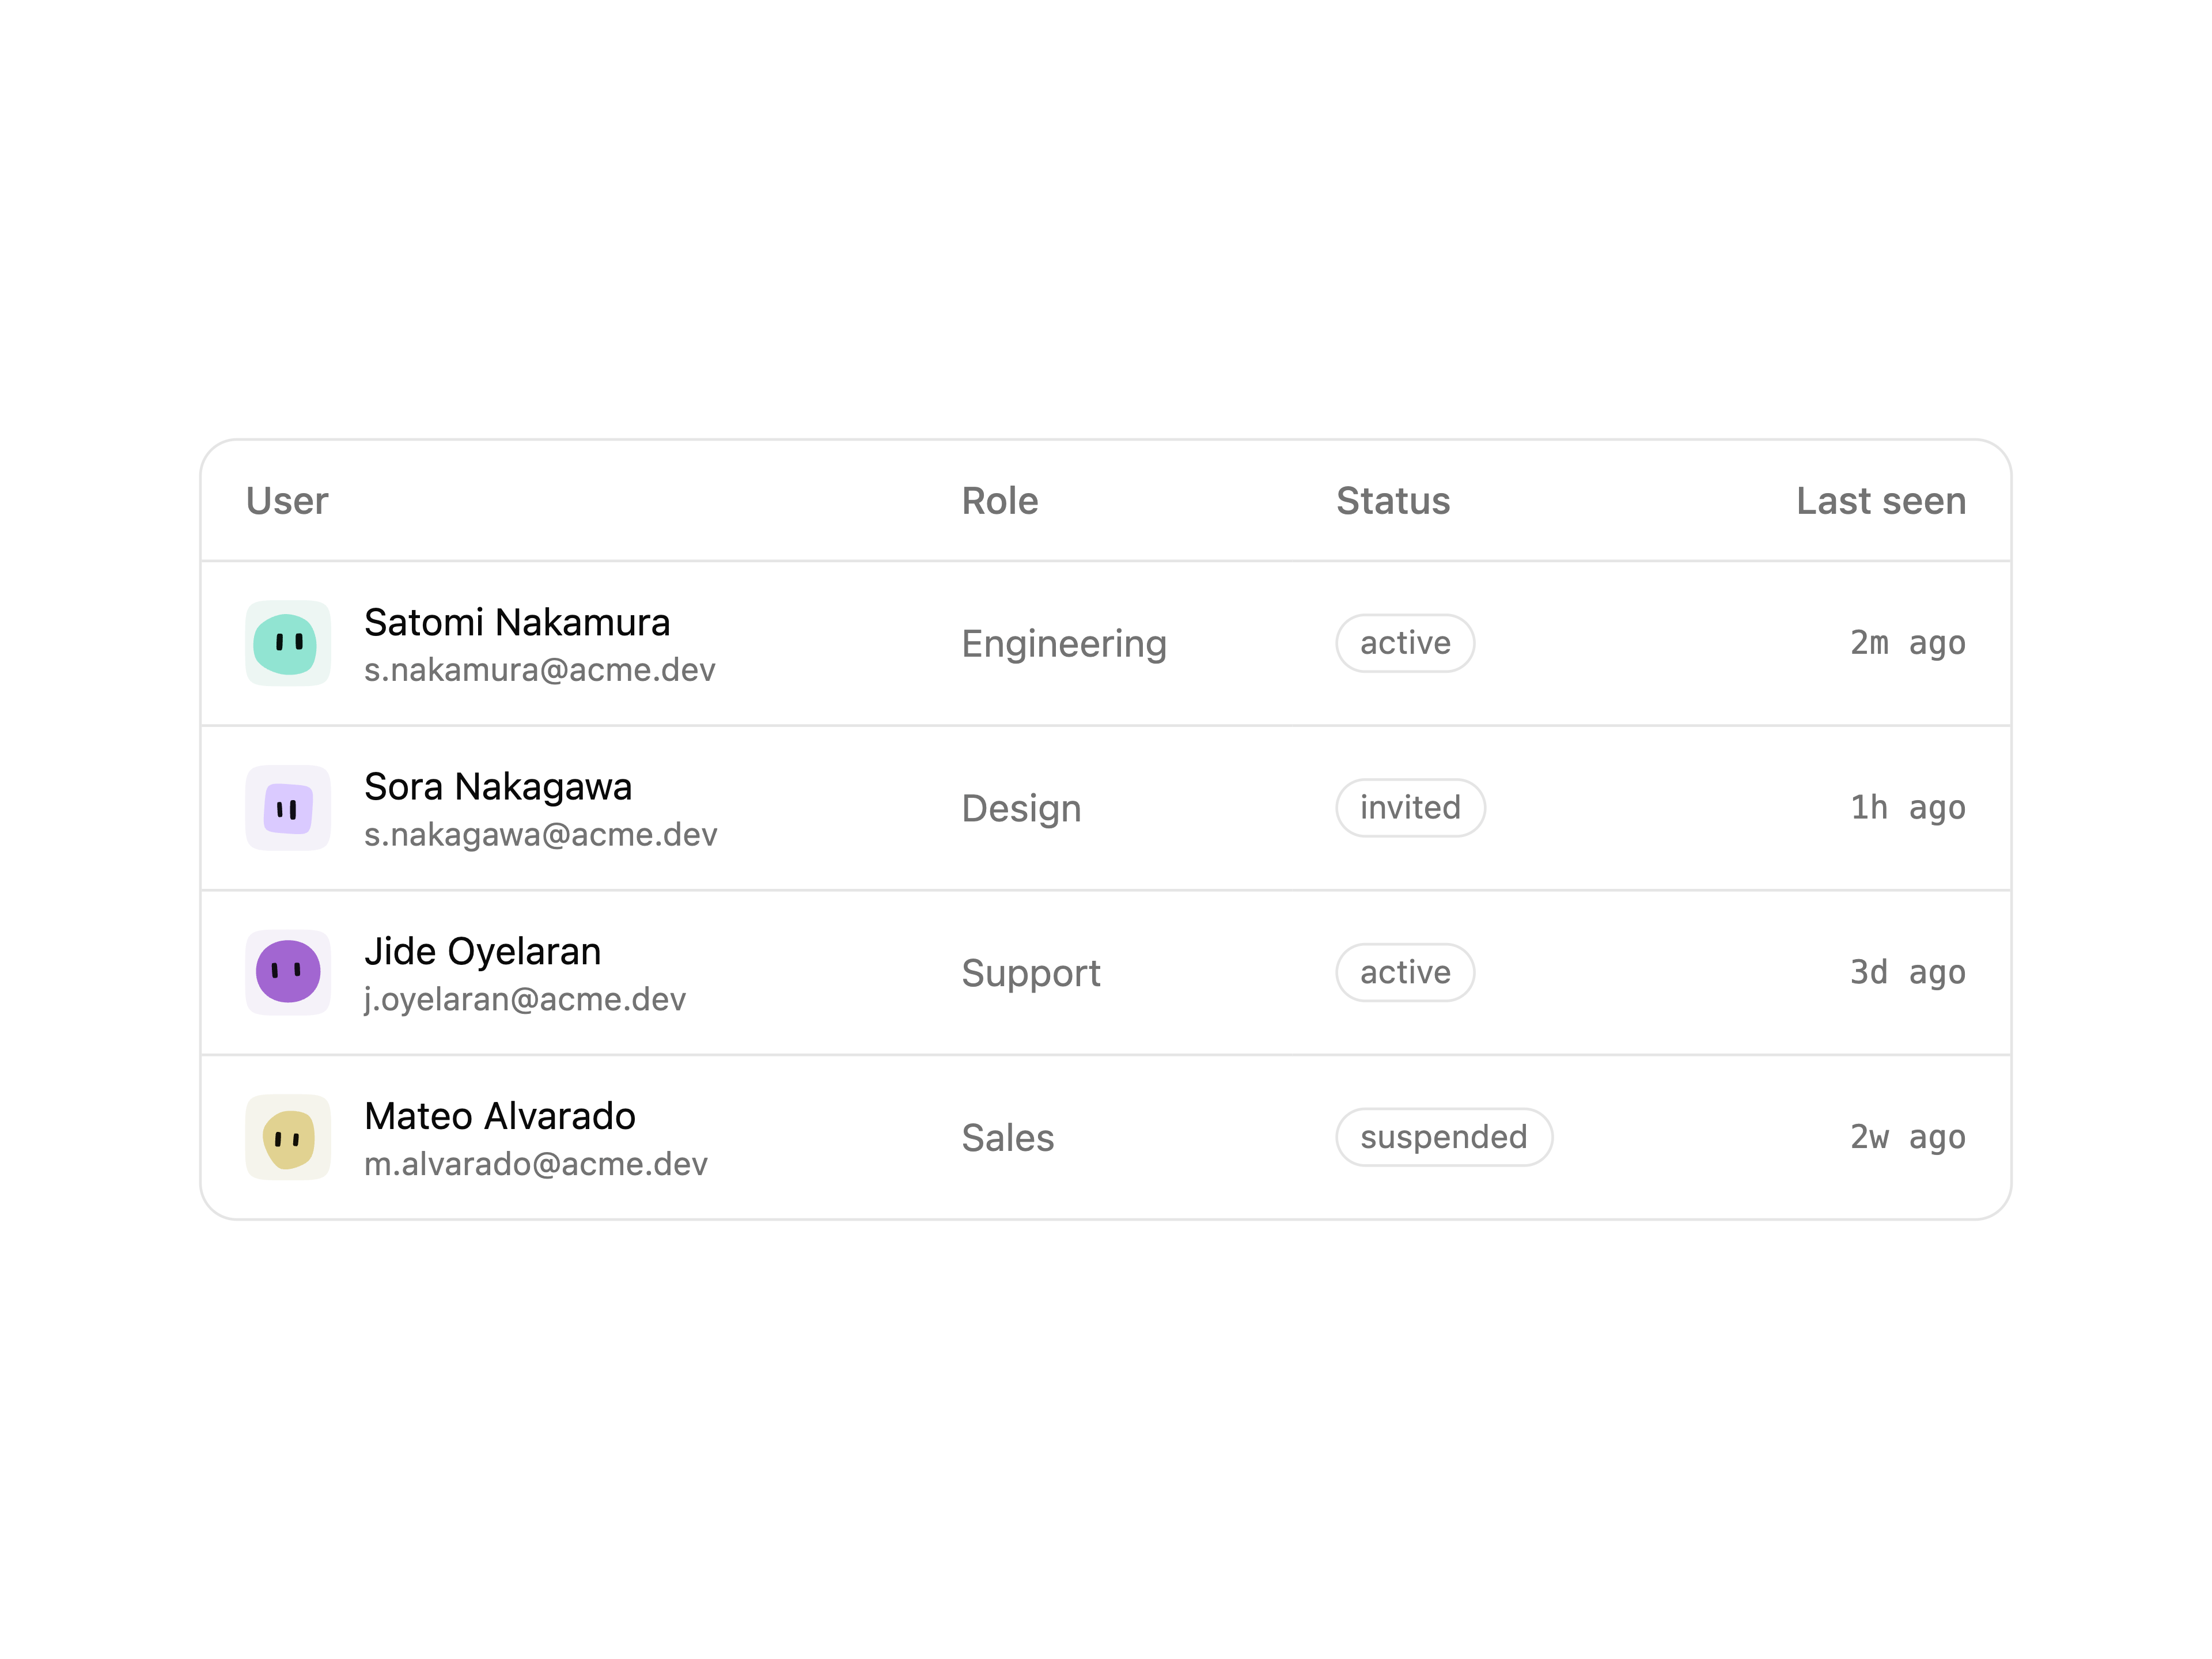Sort by the Role column header
The width and height of the screenshot is (2212, 1659).
point(1000,501)
